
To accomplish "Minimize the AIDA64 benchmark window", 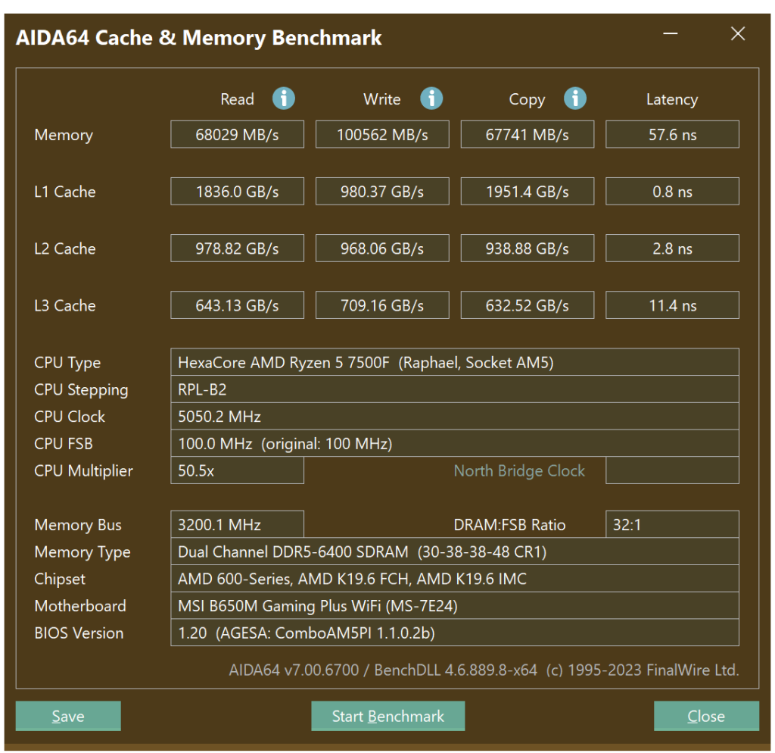I will (x=671, y=34).
